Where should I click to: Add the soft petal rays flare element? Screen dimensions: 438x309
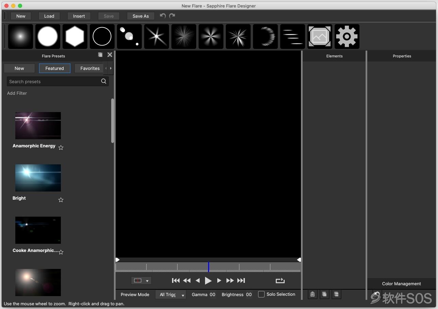click(x=211, y=36)
